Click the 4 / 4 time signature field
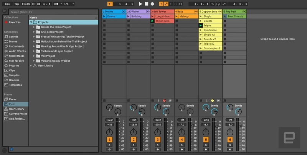This screenshot has height=155, width=307. (x=46, y=4)
